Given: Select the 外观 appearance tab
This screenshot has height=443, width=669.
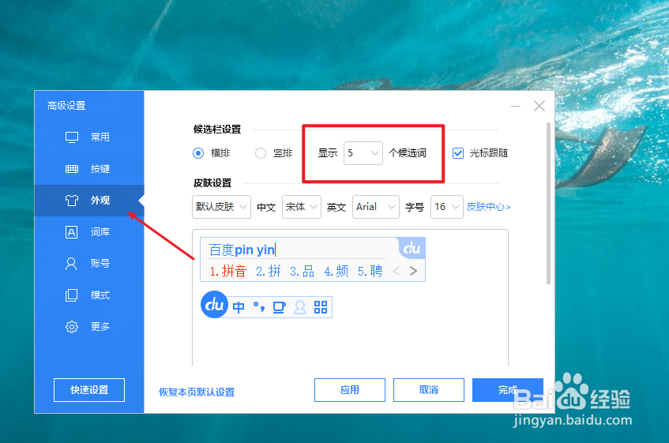Looking at the screenshot, I should pos(89,201).
